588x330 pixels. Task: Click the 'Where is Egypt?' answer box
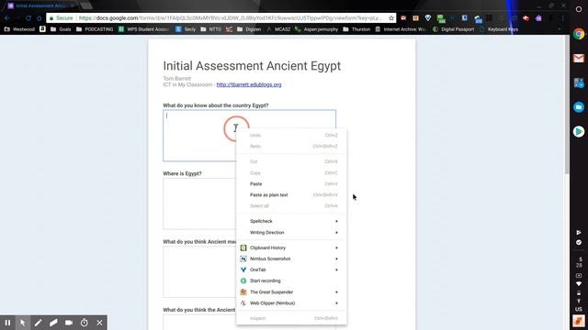(199, 203)
